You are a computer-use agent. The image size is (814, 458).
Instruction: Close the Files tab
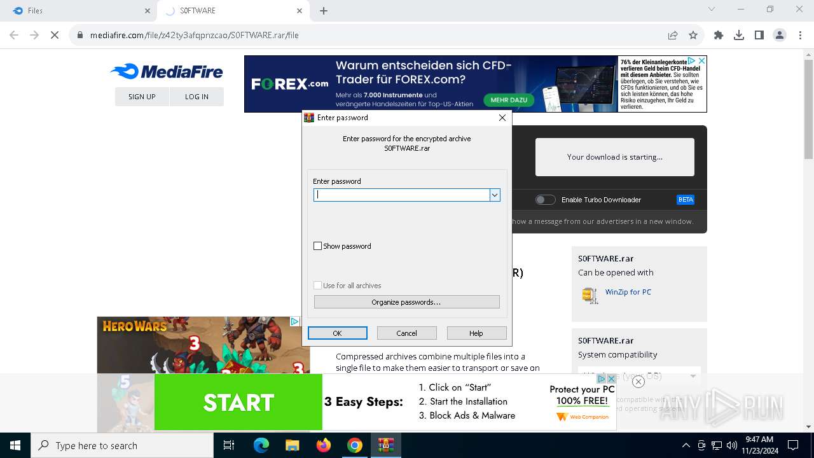pos(148,11)
